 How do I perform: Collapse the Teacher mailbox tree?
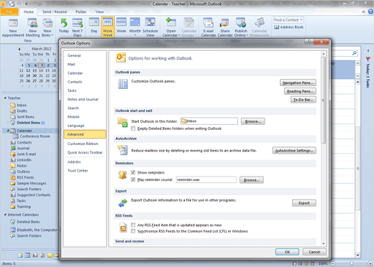(5, 98)
